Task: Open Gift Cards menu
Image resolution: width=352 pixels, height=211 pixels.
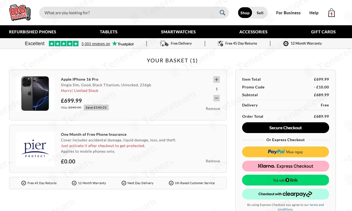Action: click(x=323, y=32)
